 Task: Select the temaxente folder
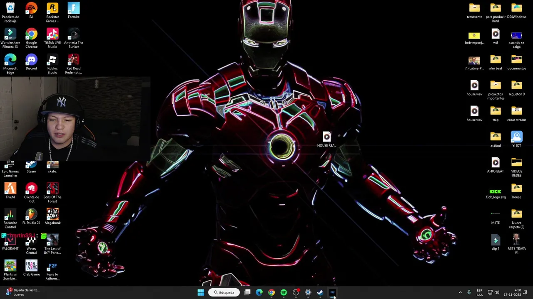click(474, 11)
